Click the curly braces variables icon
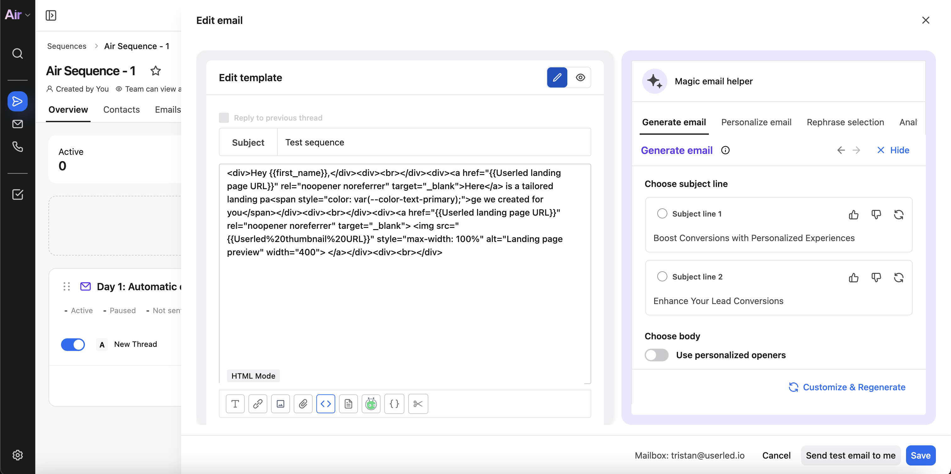 tap(394, 404)
